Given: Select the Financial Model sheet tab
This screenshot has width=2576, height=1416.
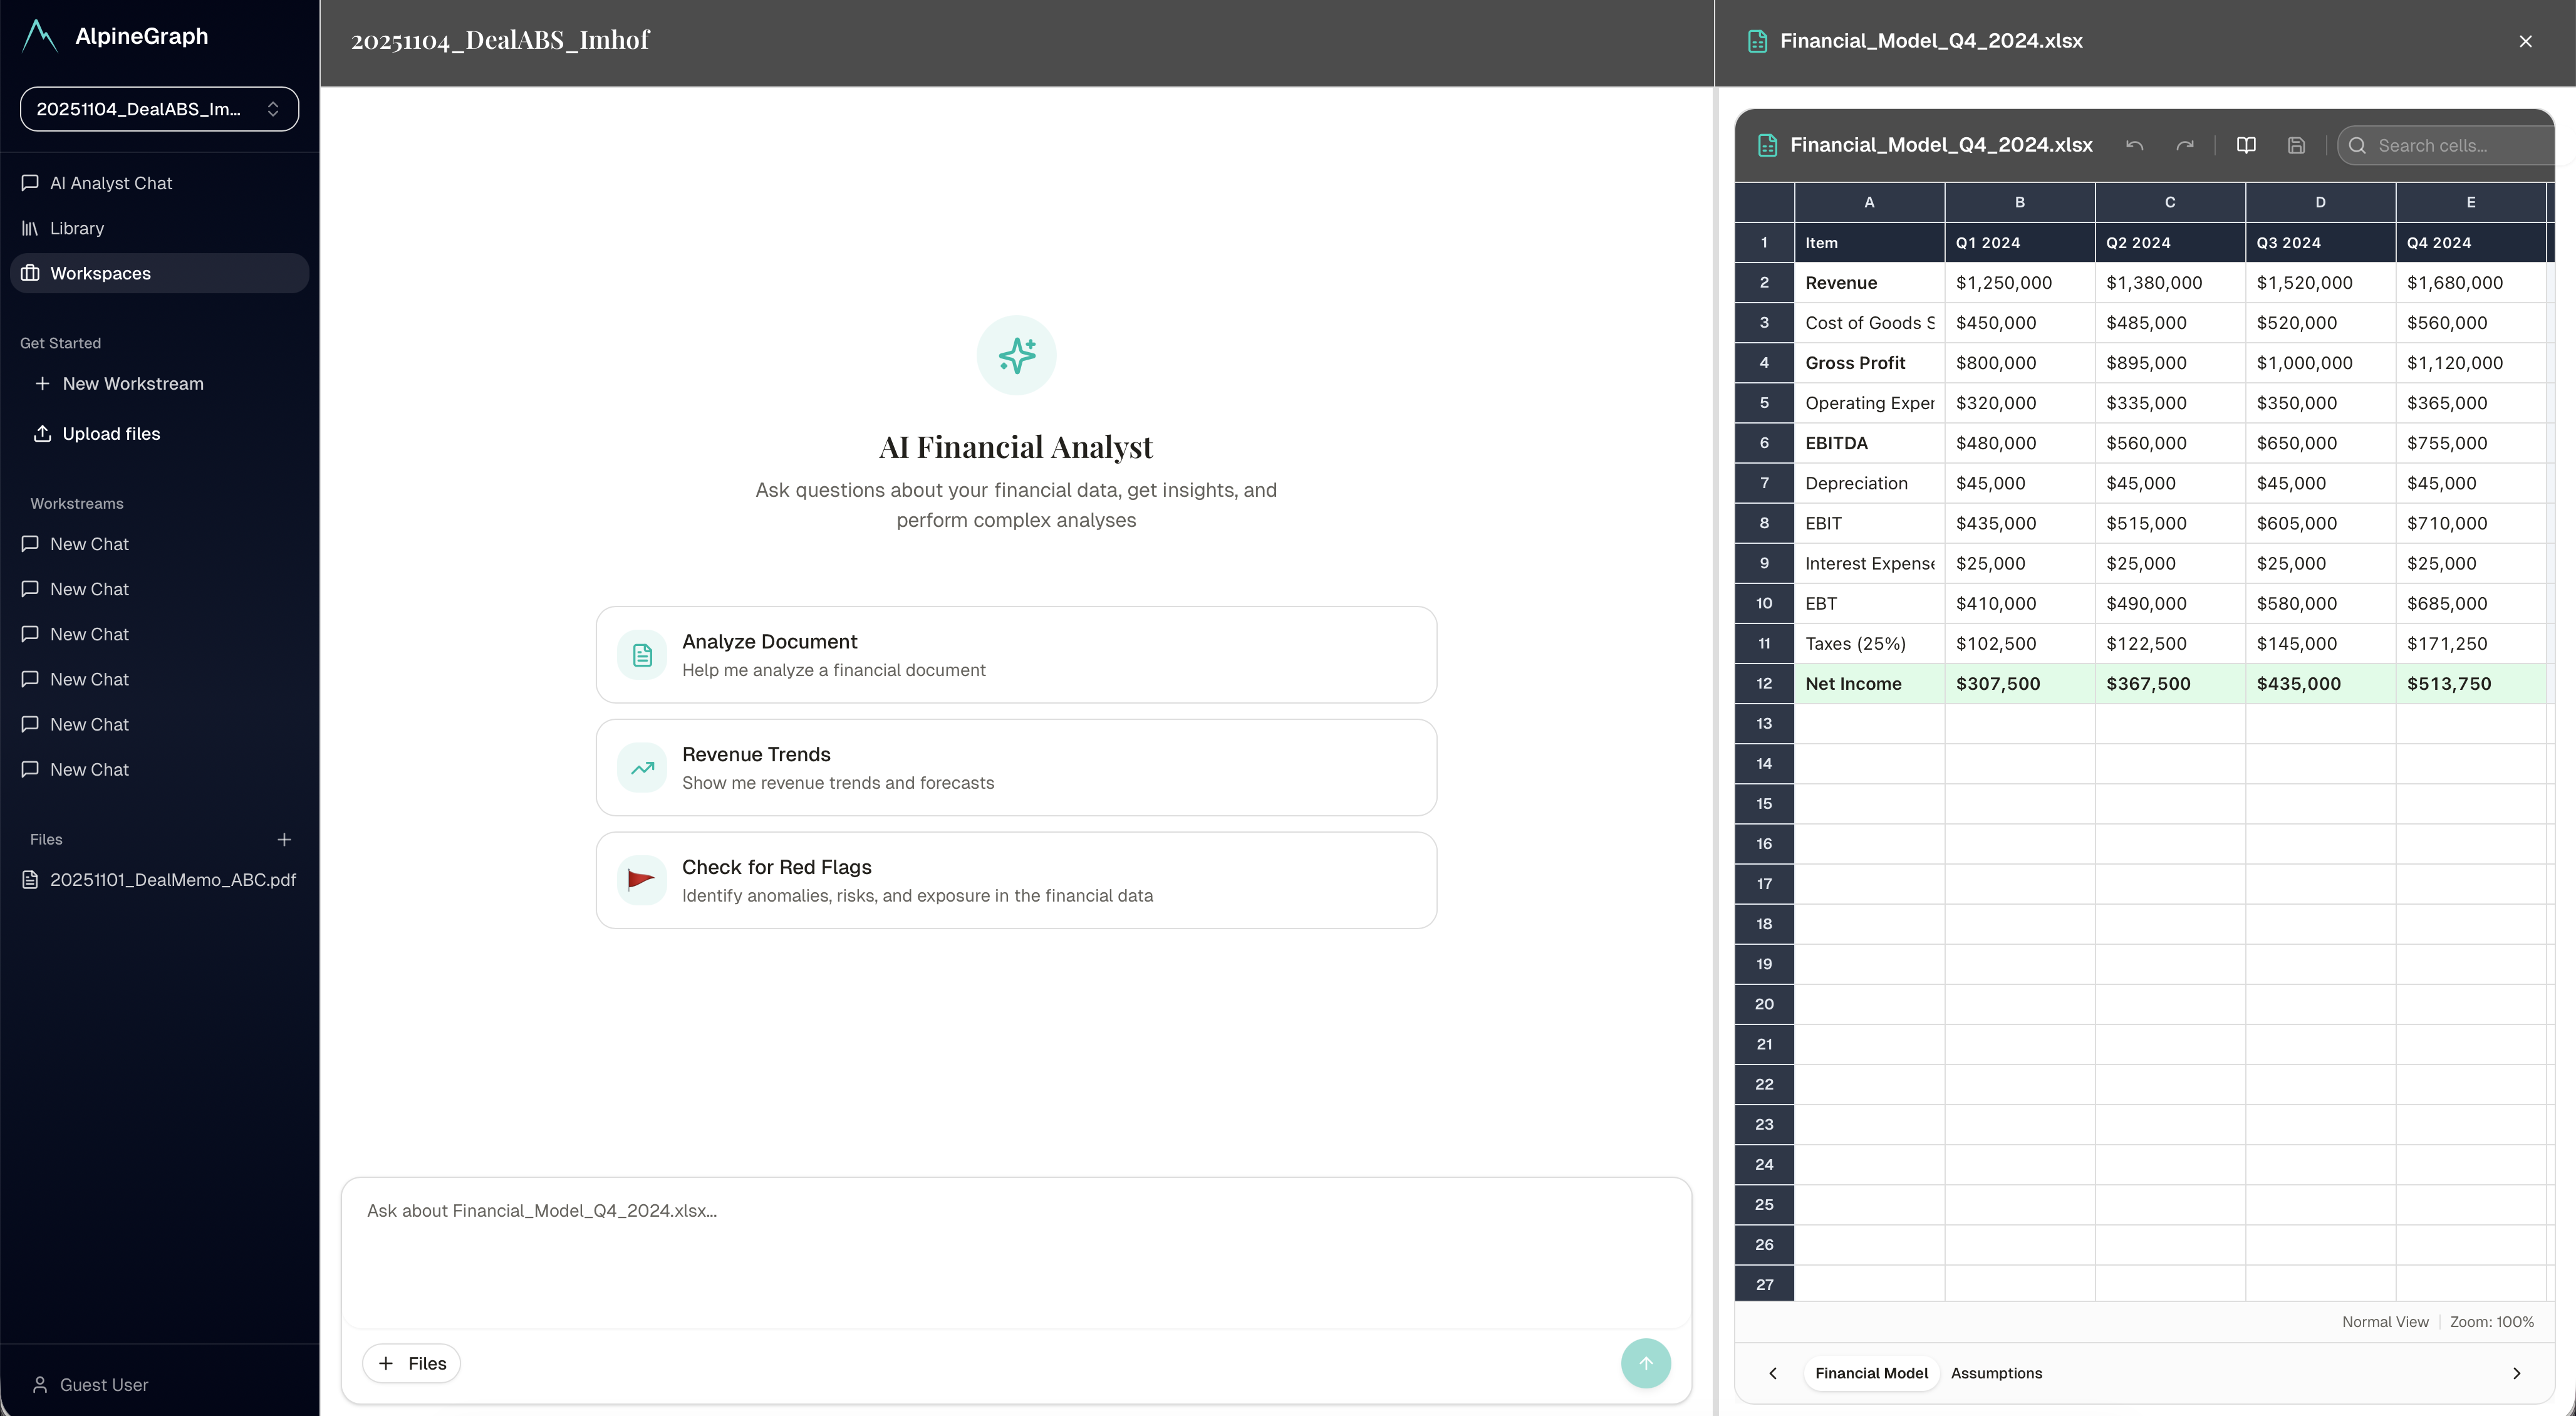Looking at the screenshot, I should (x=1872, y=1373).
